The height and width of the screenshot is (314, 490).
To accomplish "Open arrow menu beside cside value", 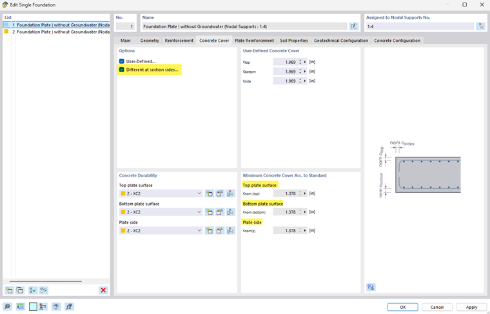I will (305, 81).
